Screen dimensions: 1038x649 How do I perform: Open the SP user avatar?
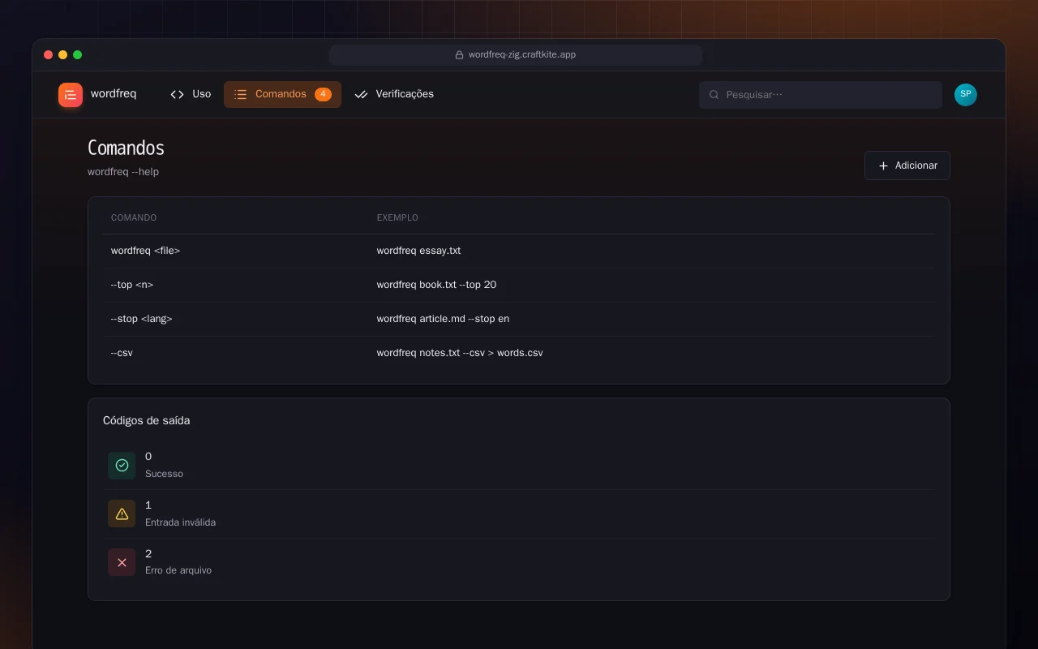pyautogui.click(x=966, y=95)
